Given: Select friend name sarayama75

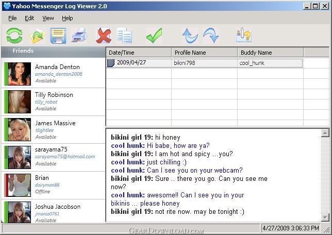Looking at the screenshot, I should 51,149.
